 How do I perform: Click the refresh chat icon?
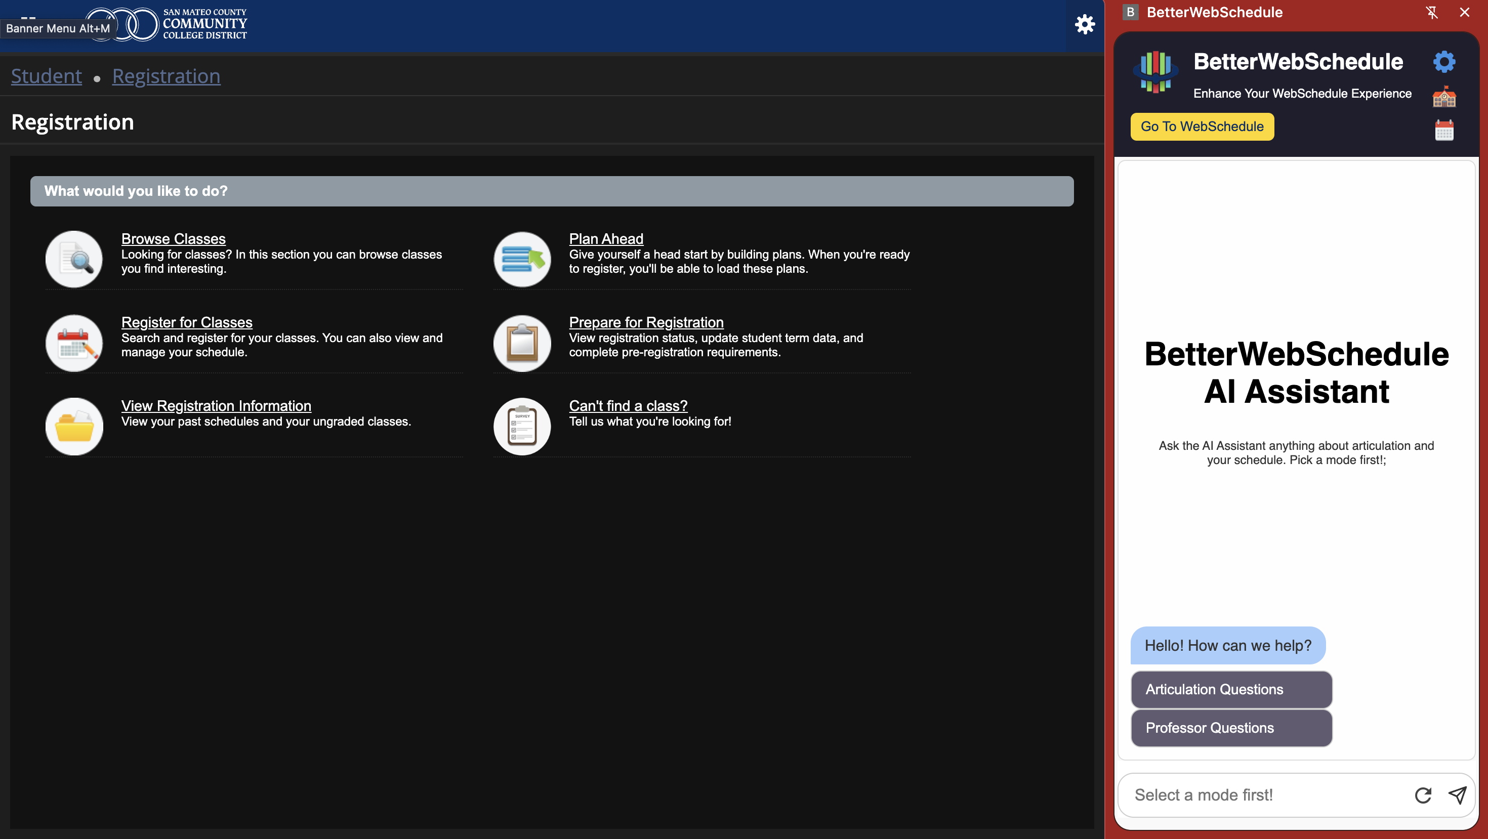click(x=1423, y=795)
